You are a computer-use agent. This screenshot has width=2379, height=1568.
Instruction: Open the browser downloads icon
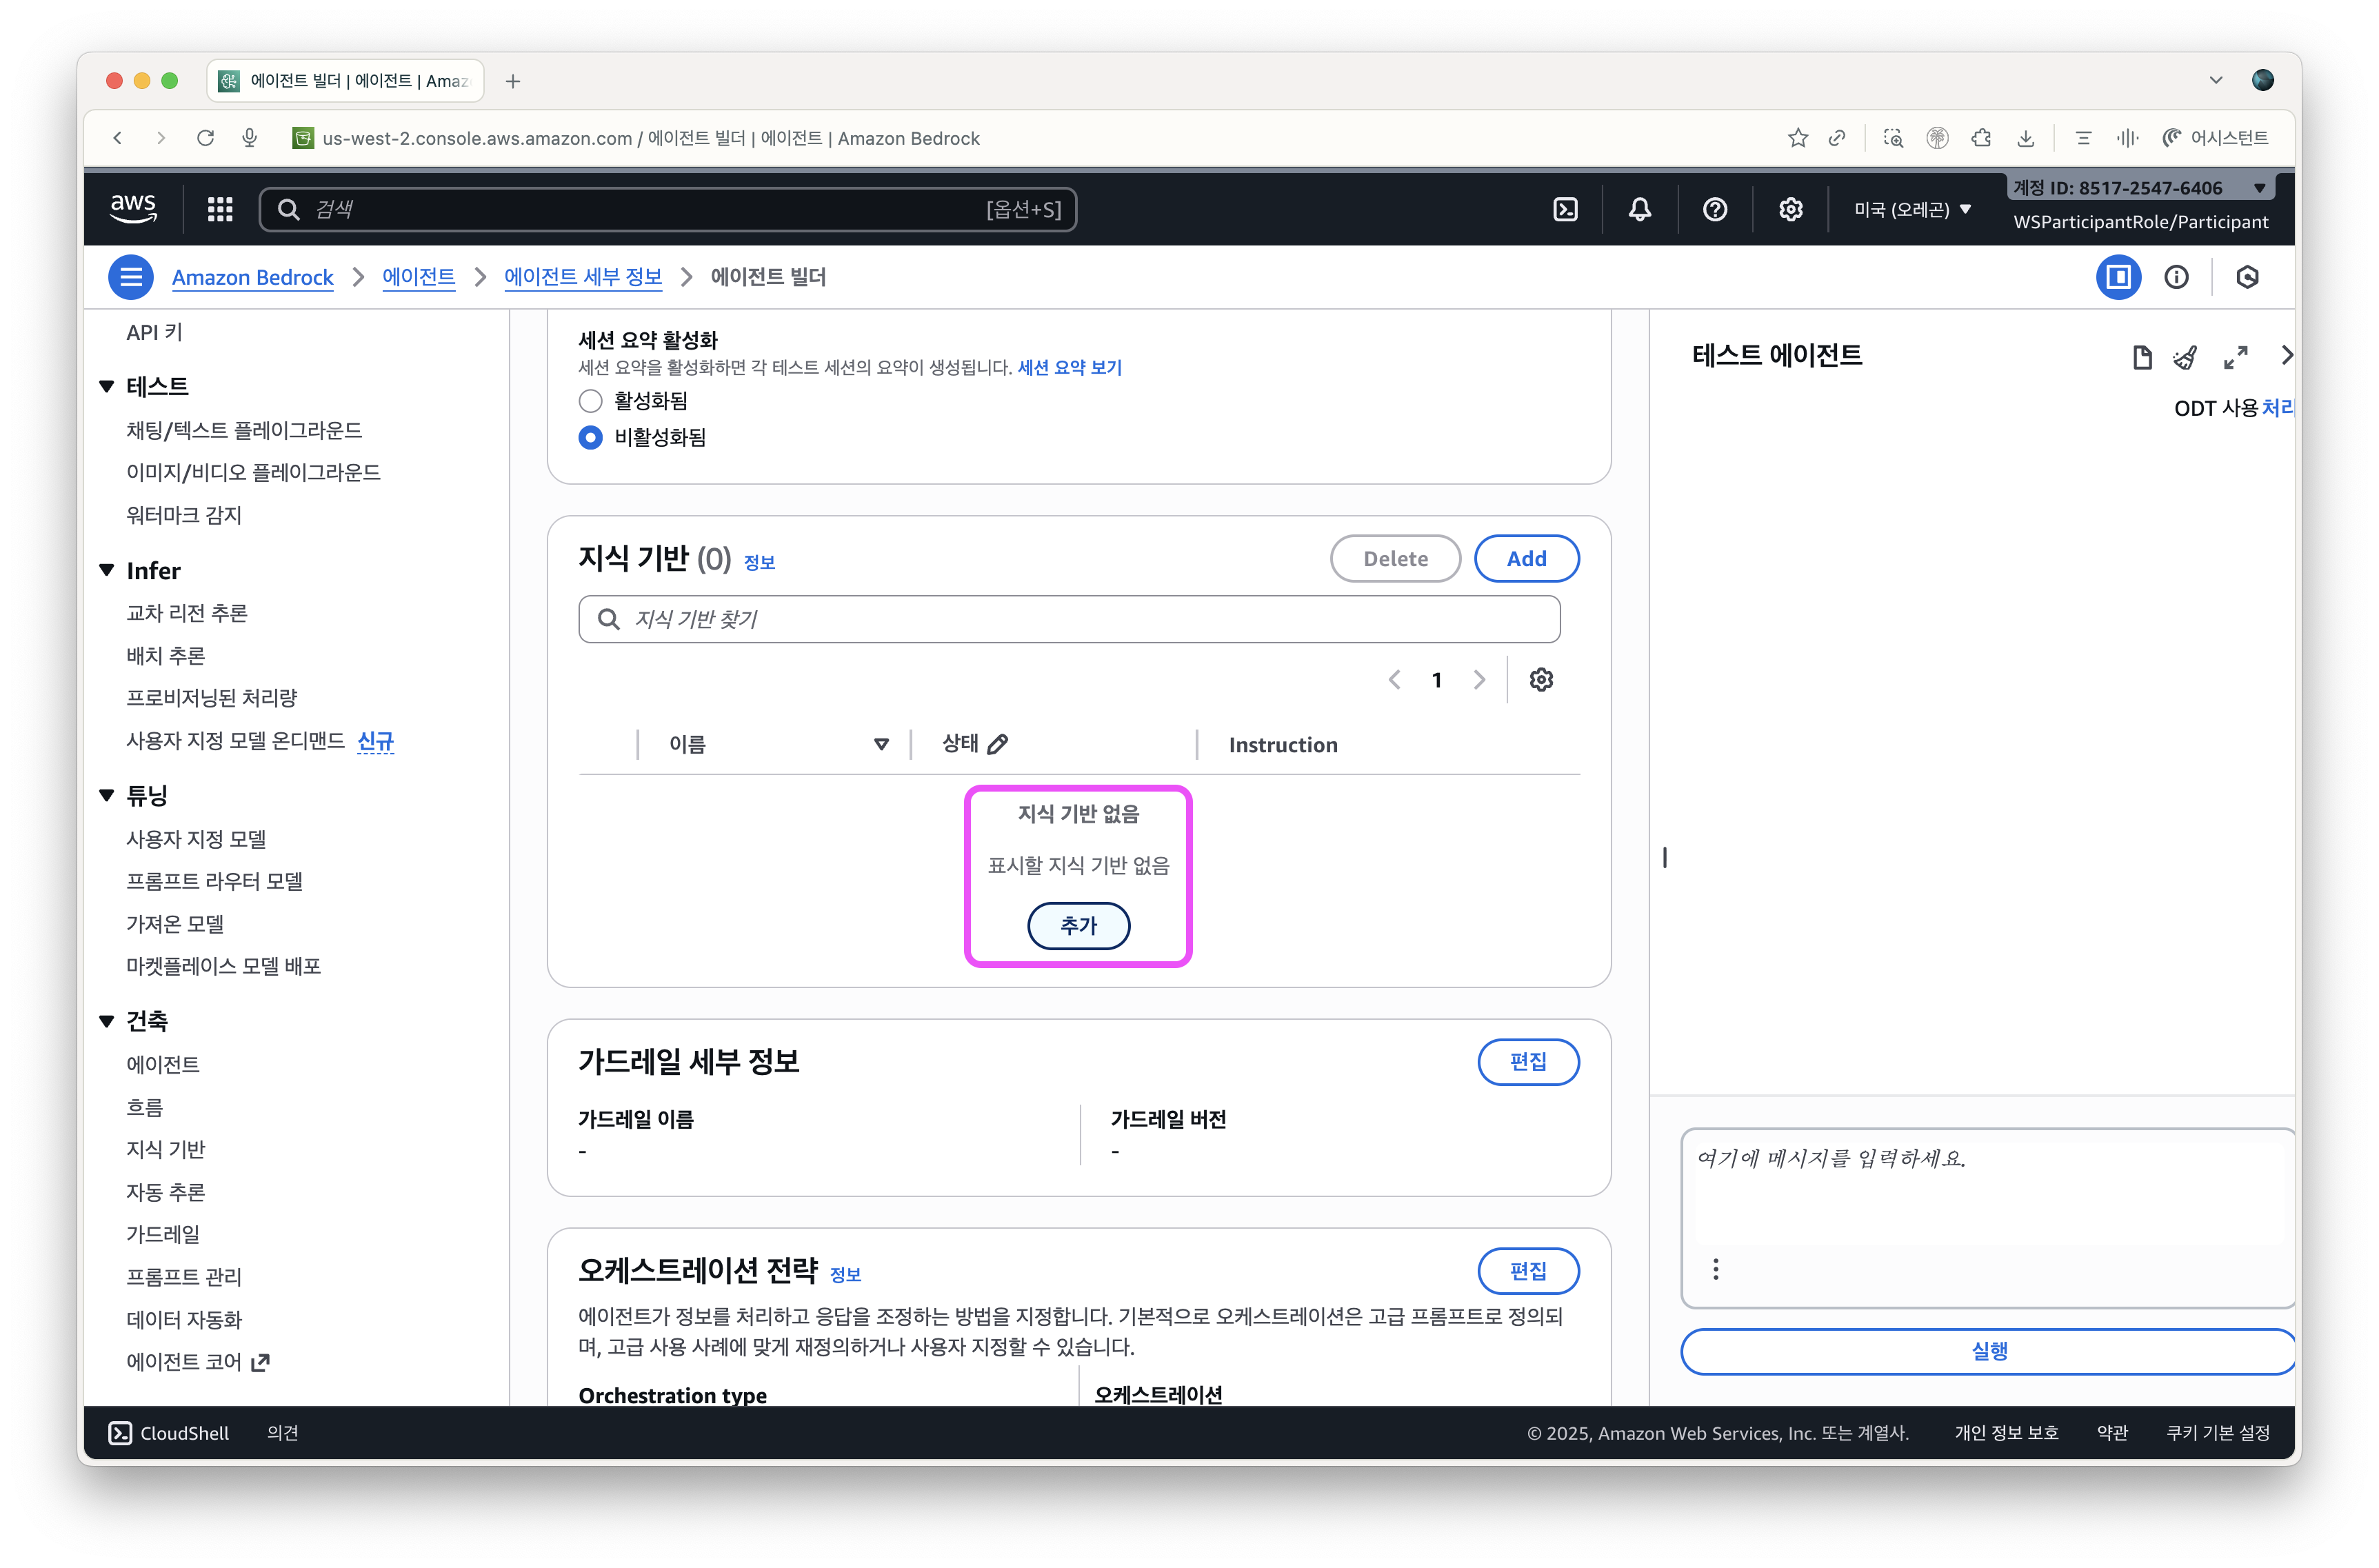click(x=2025, y=138)
